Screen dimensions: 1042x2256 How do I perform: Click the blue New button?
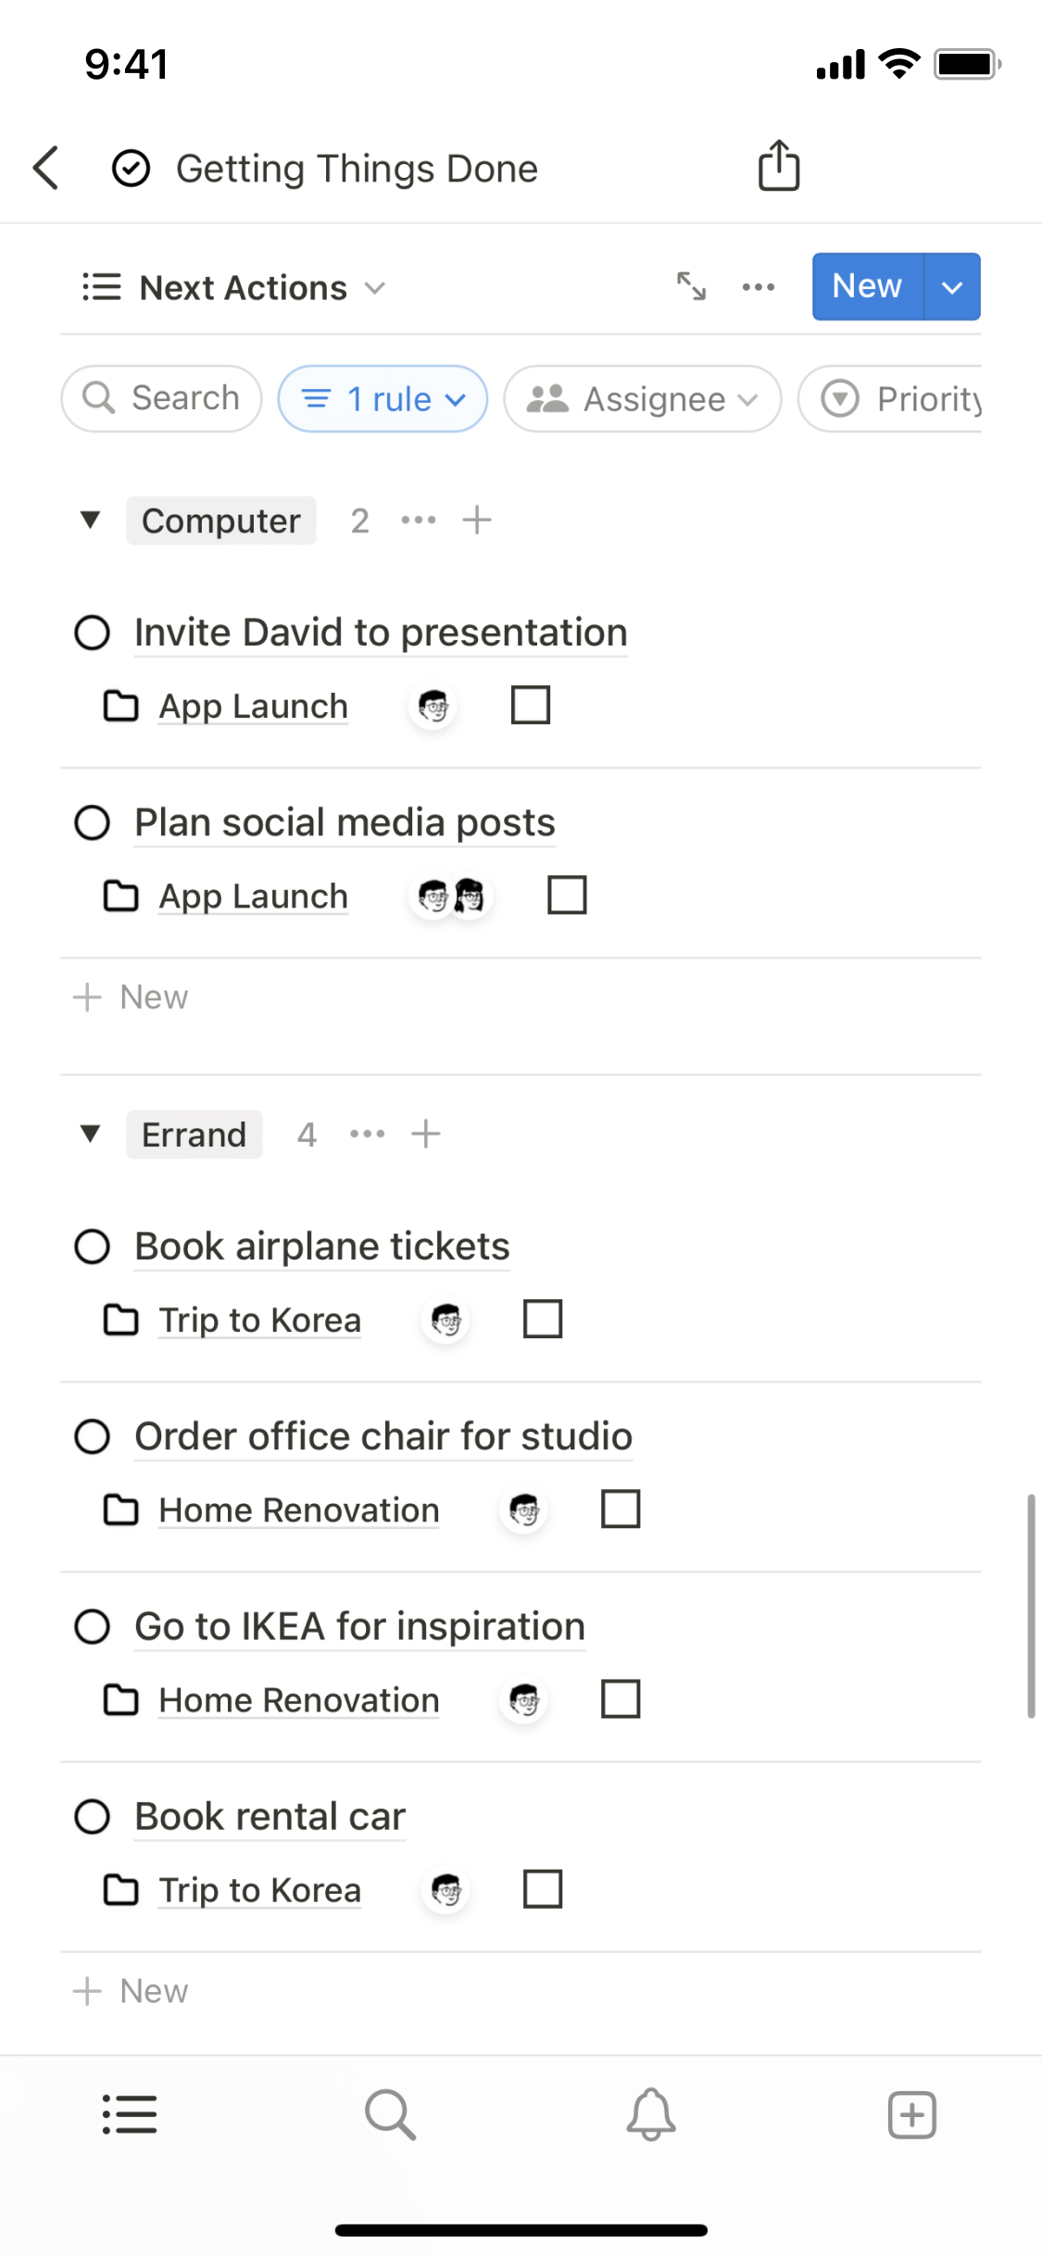coord(867,287)
